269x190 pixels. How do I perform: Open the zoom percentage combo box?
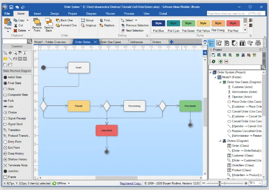pos(255,183)
